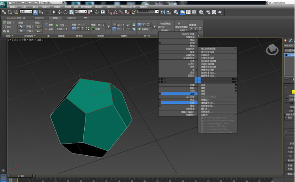Click the Align tool icon
This screenshot has width=295, height=182.
tap(169, 12)
